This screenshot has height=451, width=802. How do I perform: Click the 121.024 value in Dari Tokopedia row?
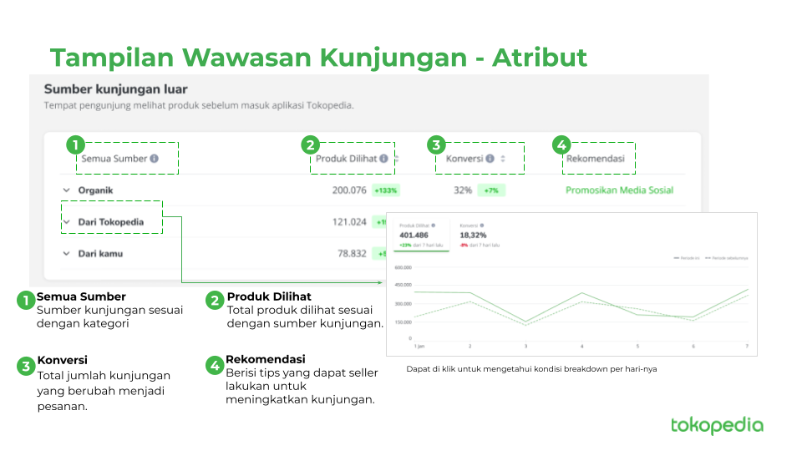click(x=349, y=222)
